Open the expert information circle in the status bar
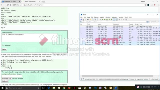 click(81, 79)
